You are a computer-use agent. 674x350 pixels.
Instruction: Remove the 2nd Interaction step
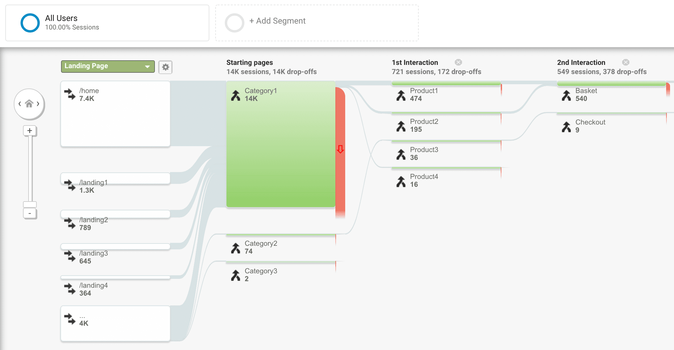[625, 62]
